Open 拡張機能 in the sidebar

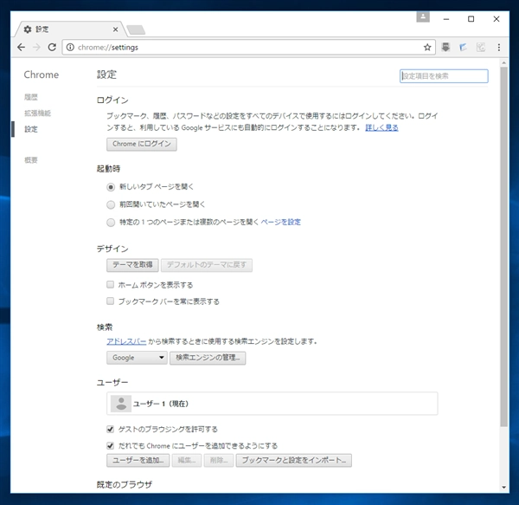(x=37, y=113)
